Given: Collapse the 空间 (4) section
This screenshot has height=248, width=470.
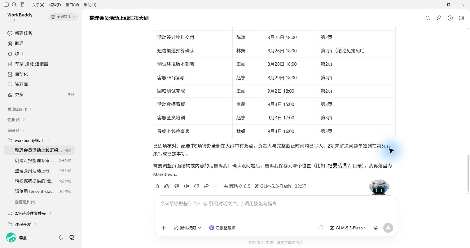Looking at the screenshot, I should point(16,130).
